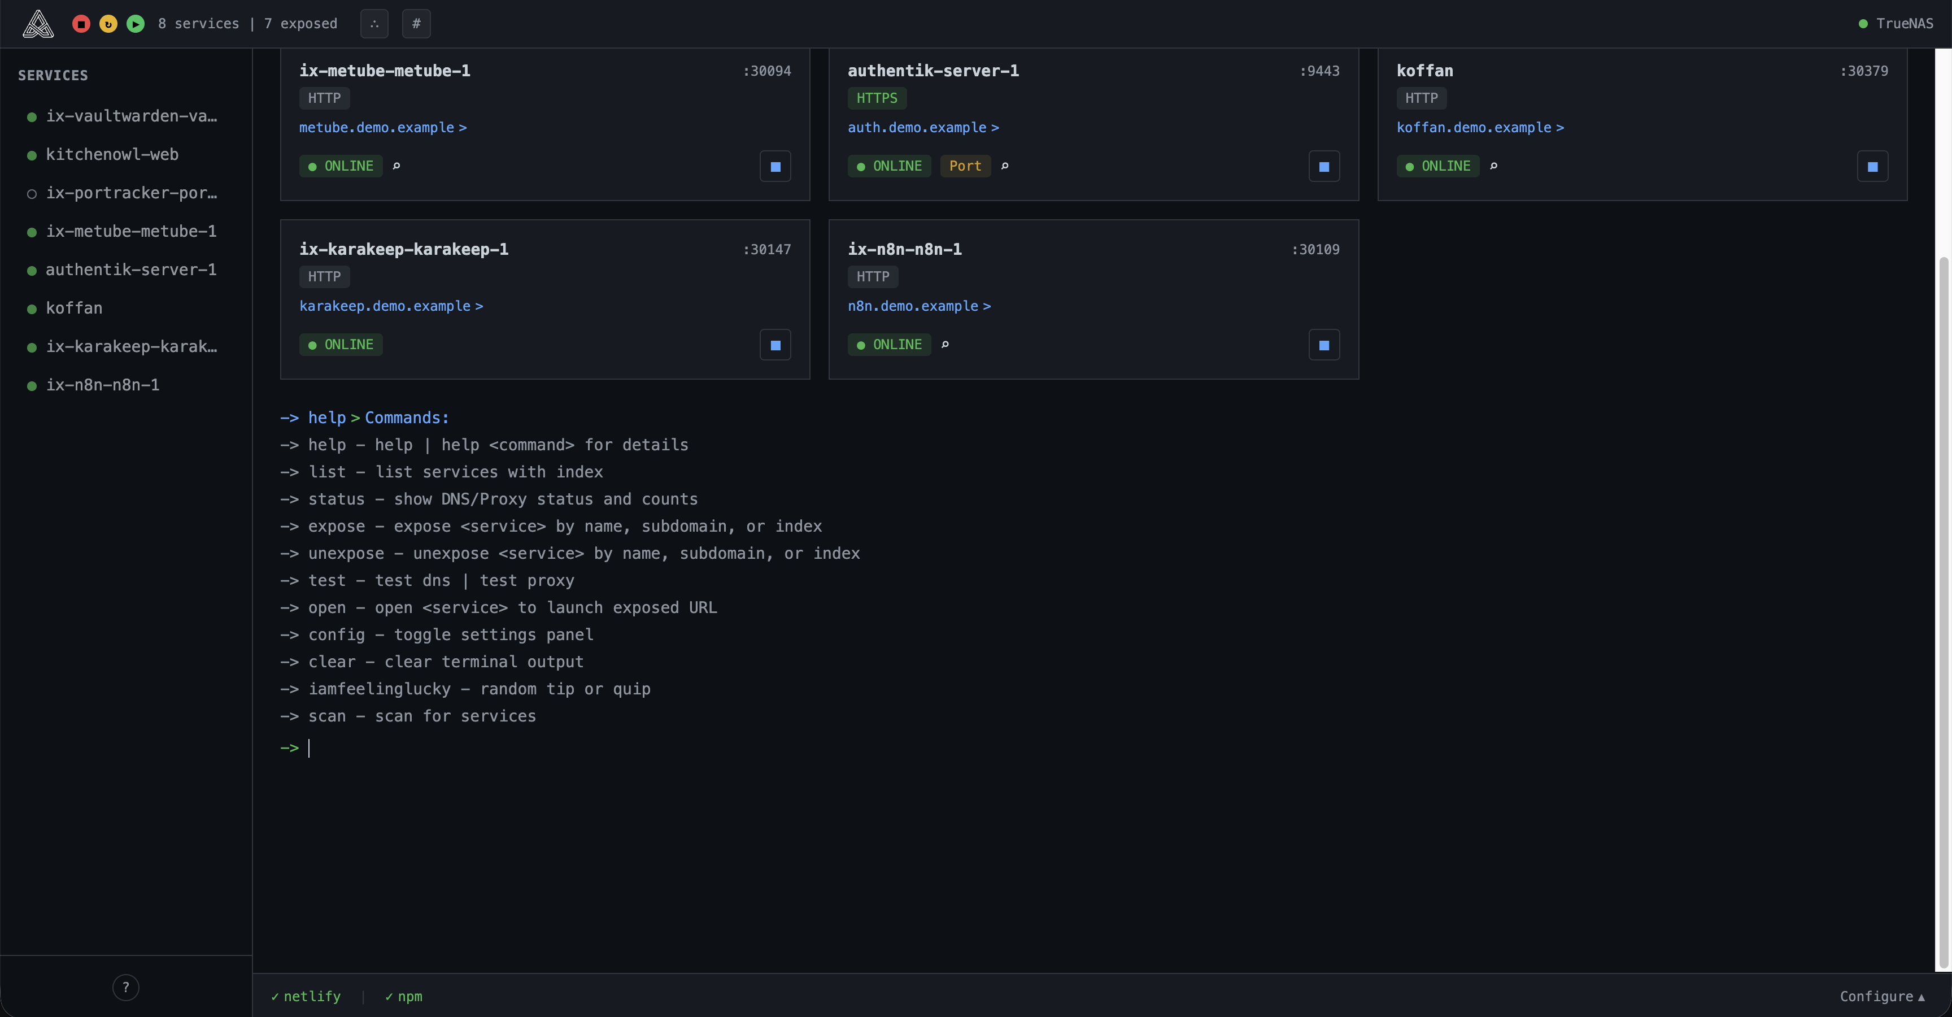
Task: Expand the Configure panel in the bottom bar
Action: [1881, 997]
